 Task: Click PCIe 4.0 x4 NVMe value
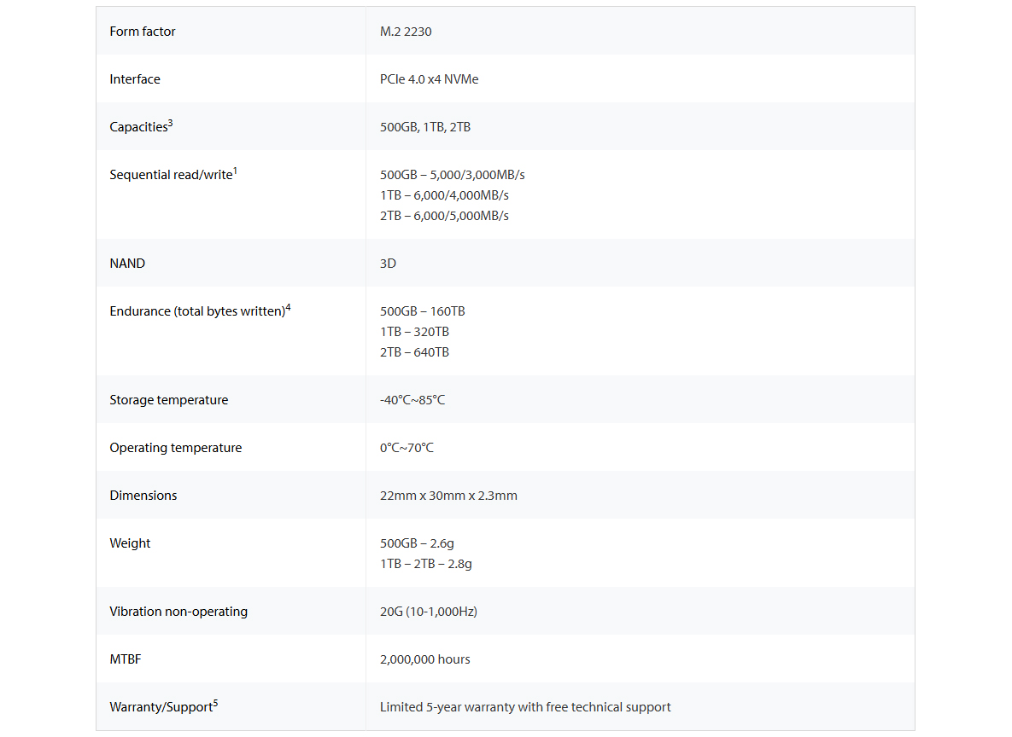pos(430,79)
